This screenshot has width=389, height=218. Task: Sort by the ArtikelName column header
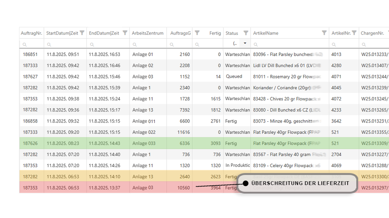pos(265,33)
